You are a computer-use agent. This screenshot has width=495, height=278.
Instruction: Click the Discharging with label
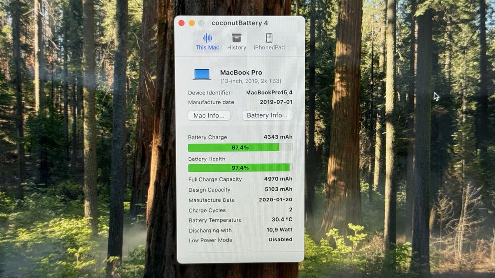[x=210, y=231]
